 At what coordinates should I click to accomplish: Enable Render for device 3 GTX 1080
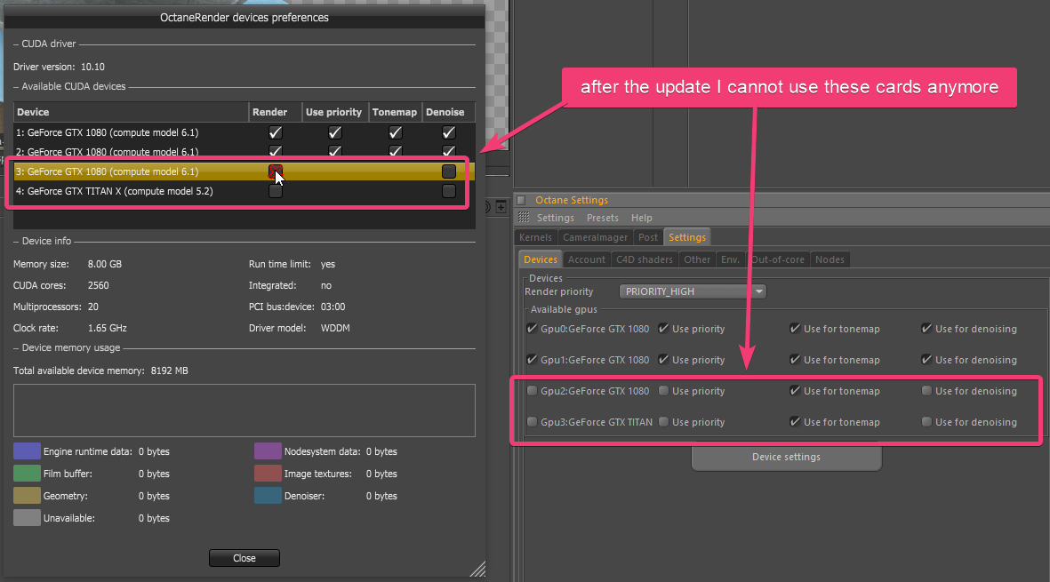click(276, 171)
